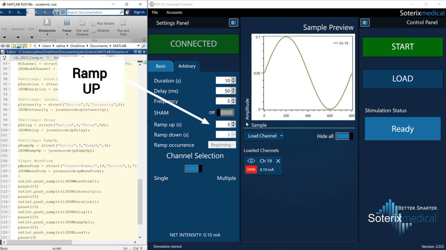Open MATLAB Breakpoints toolbar icon
Screen dimensions: 446x250
[47, 22]
